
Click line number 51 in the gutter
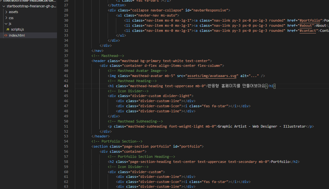(66, 126)
